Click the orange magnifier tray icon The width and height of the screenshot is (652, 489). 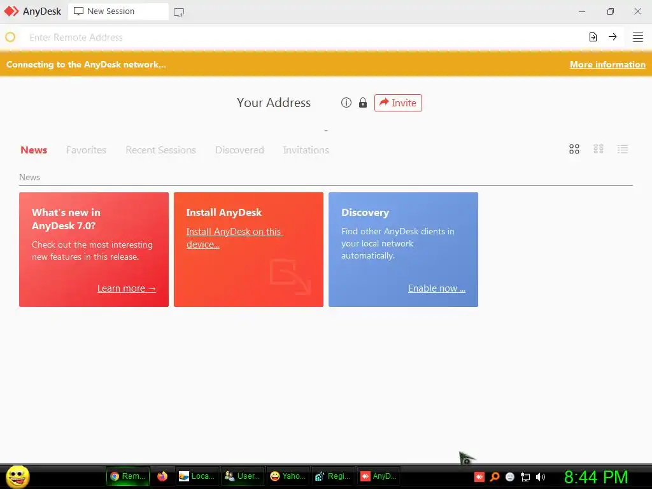click(495, 476)
